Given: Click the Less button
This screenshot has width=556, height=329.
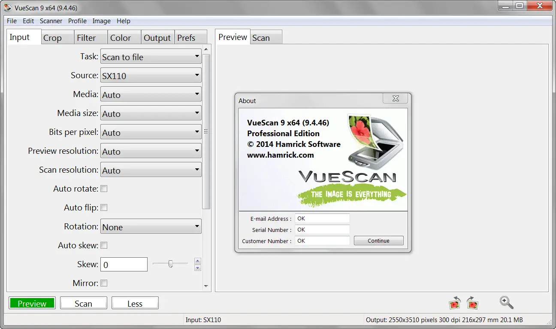Looking at the screenshot, I should coord(135,303).
